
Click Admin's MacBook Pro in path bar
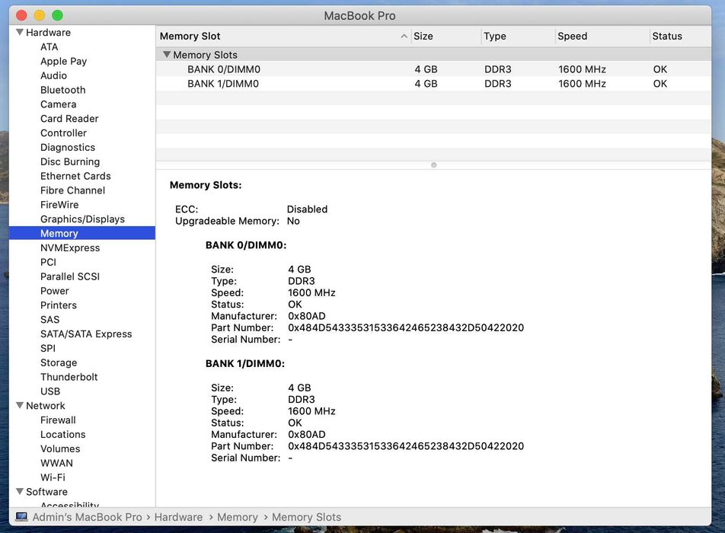87,517
